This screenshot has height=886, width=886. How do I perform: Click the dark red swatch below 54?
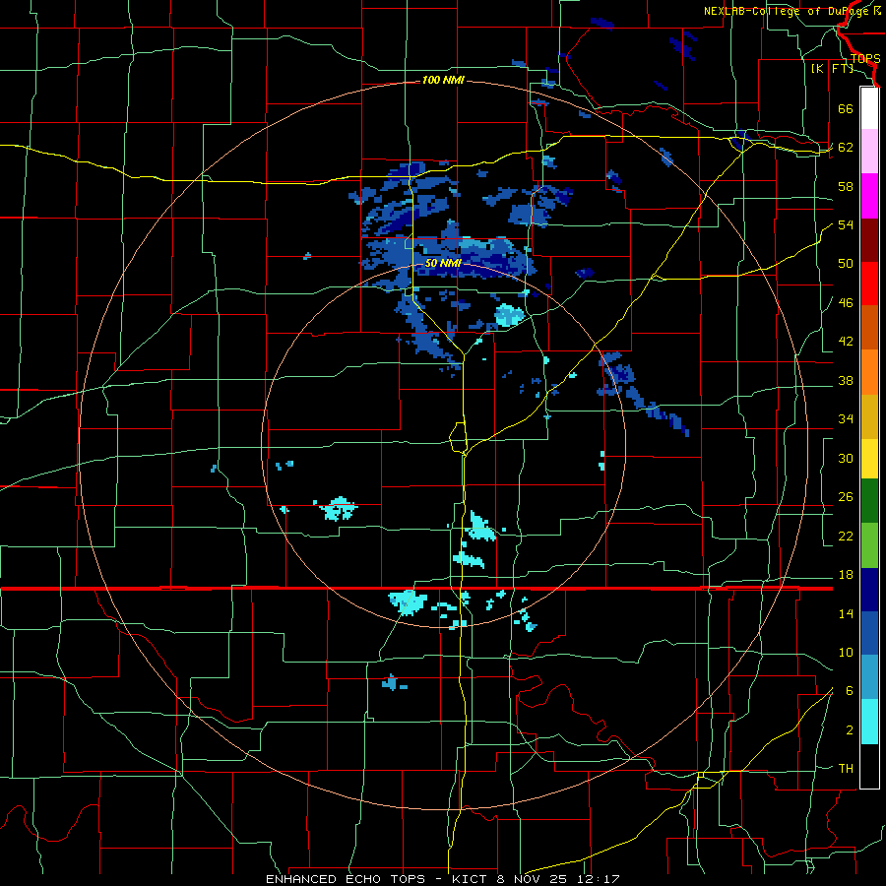click(869, 239)
